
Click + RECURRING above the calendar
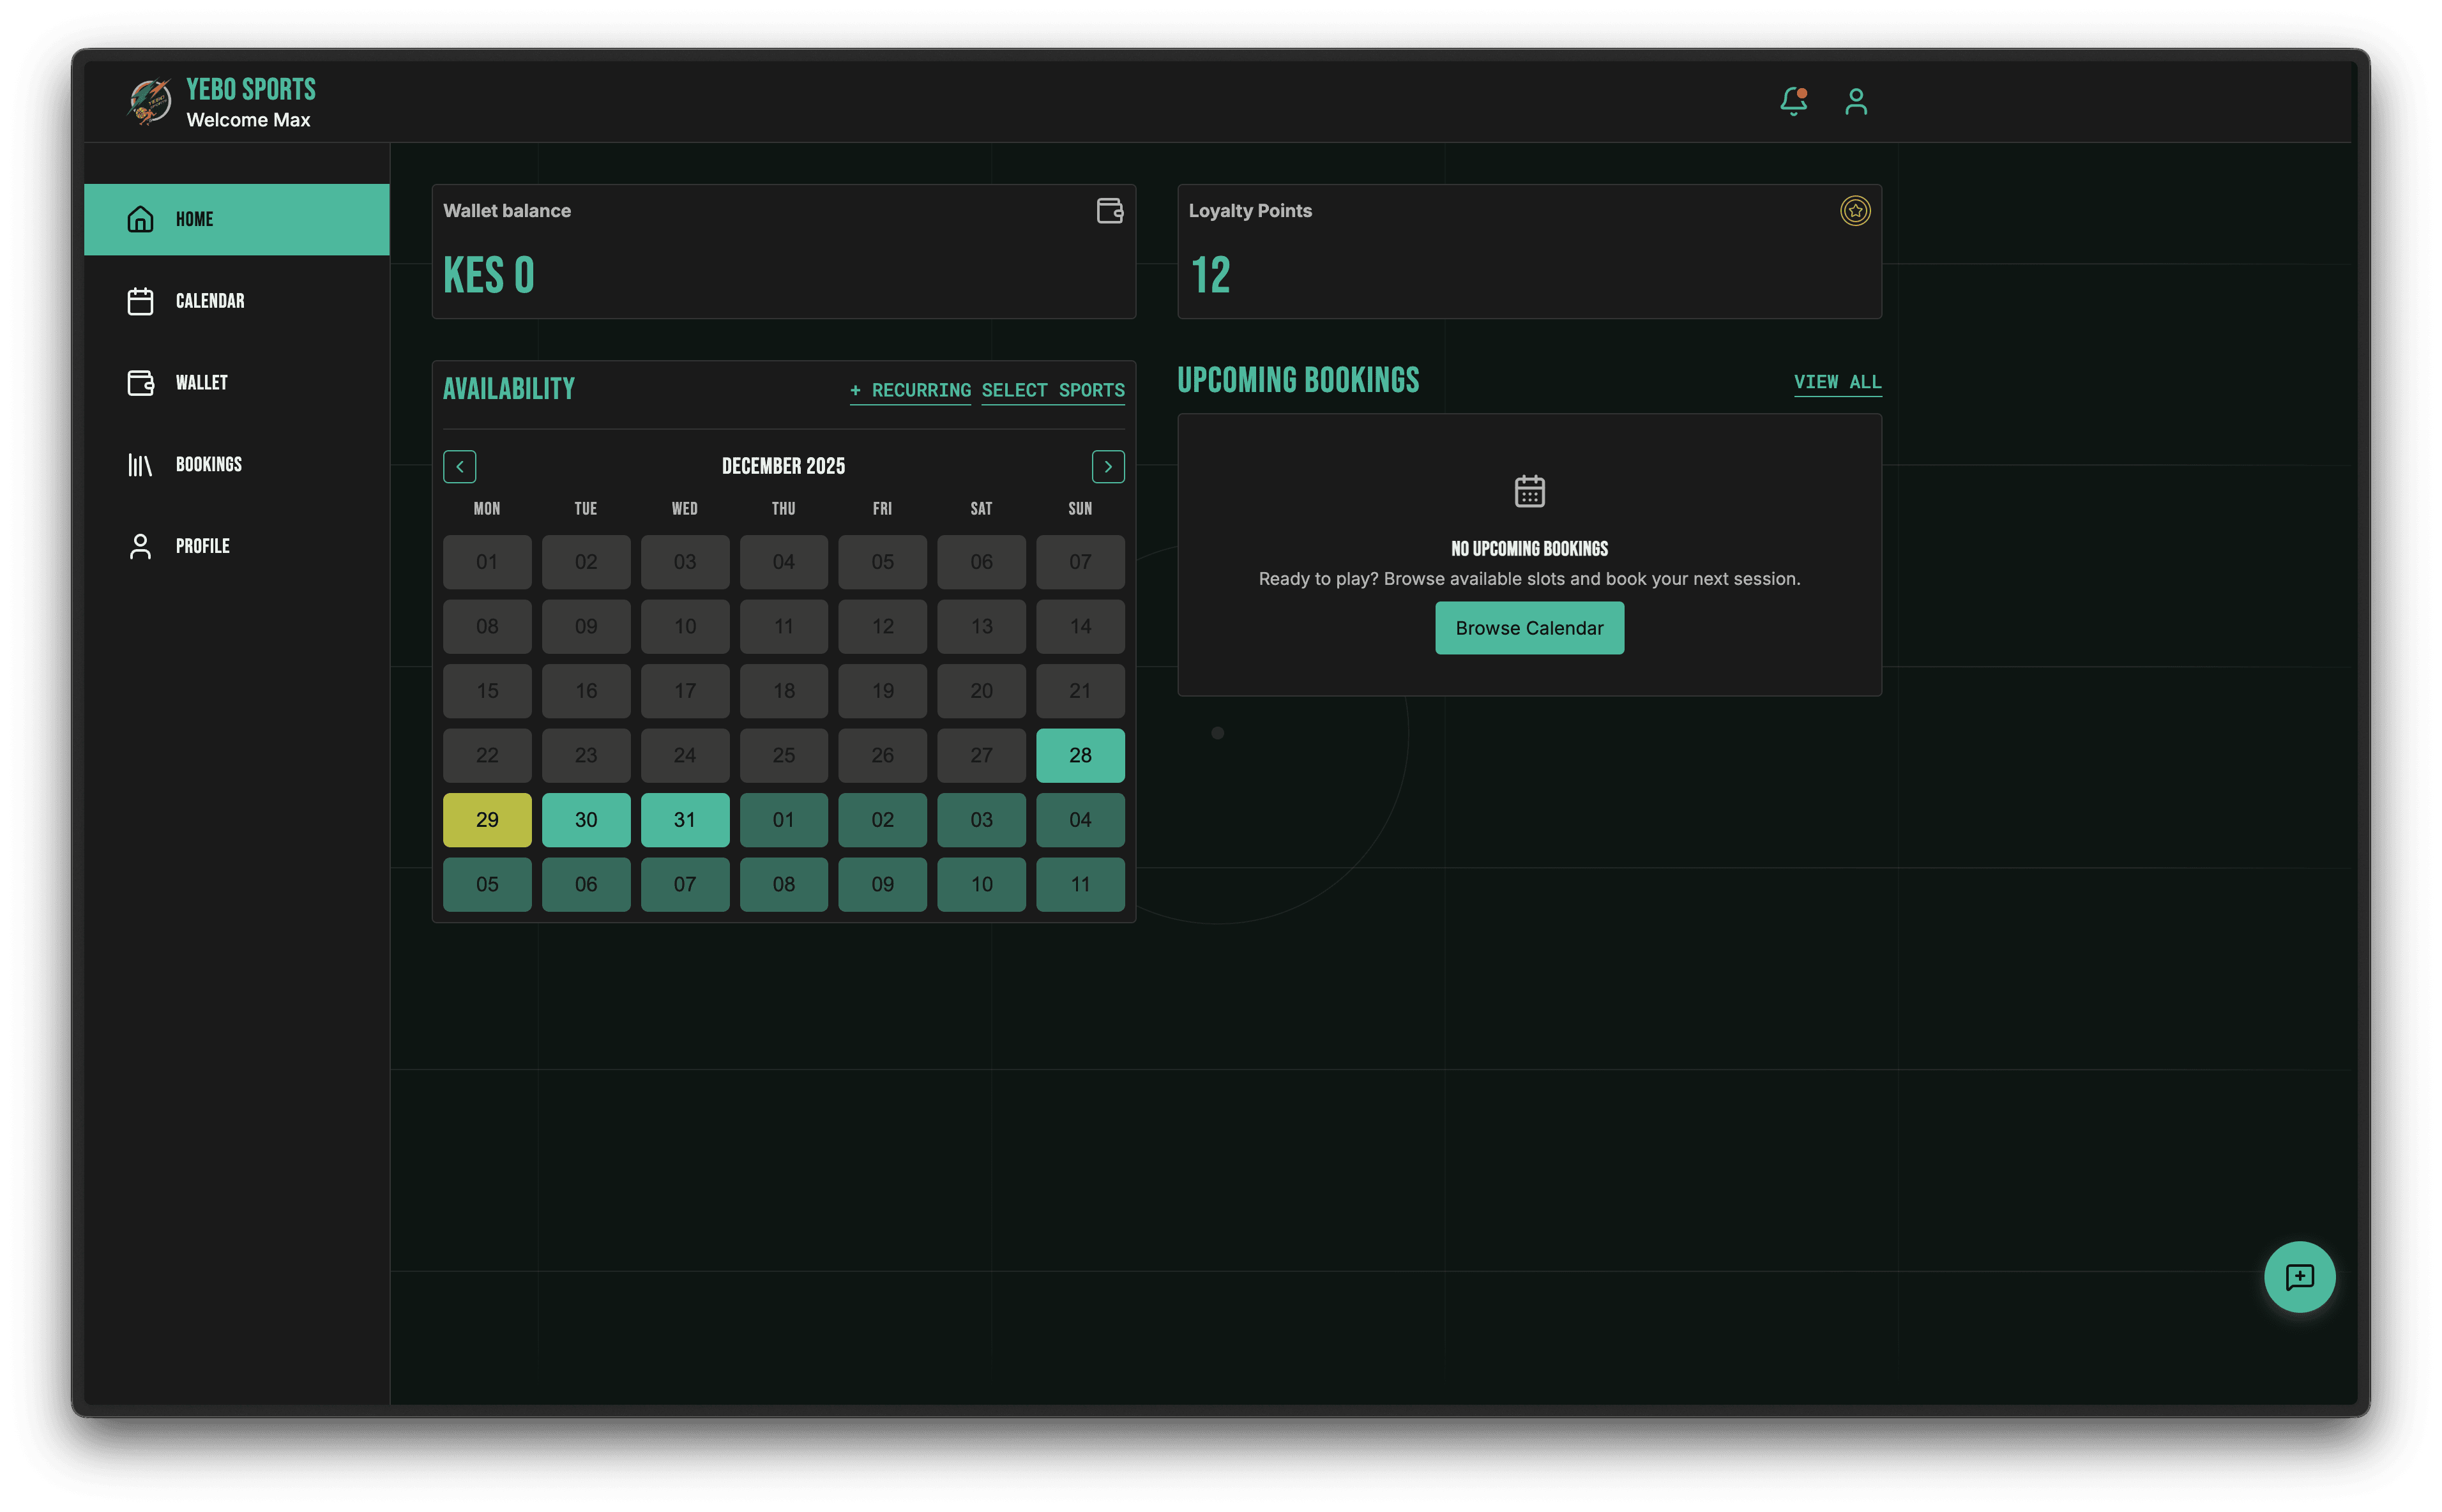910,390
